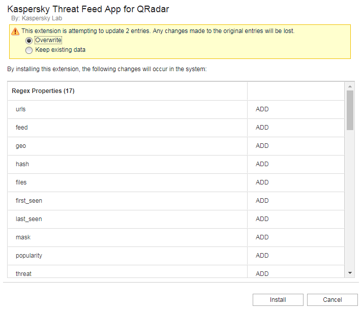Click the ADD action beside urls
This screenshot has width=363, height=310.
[262, 109]
